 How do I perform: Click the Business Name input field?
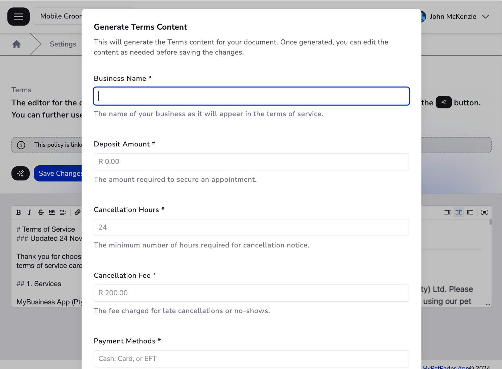pos(251,96)
